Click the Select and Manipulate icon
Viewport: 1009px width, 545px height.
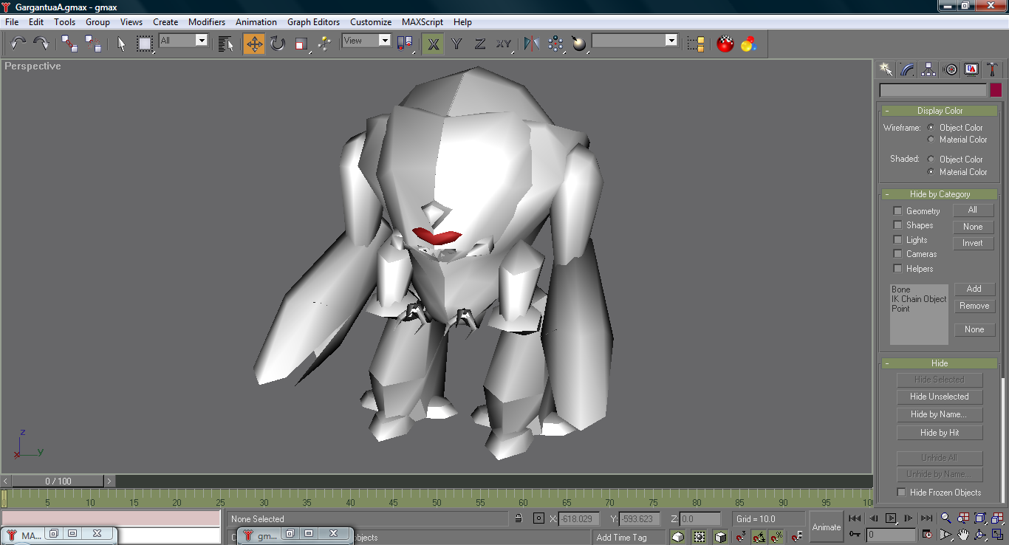tap(324, 44)
